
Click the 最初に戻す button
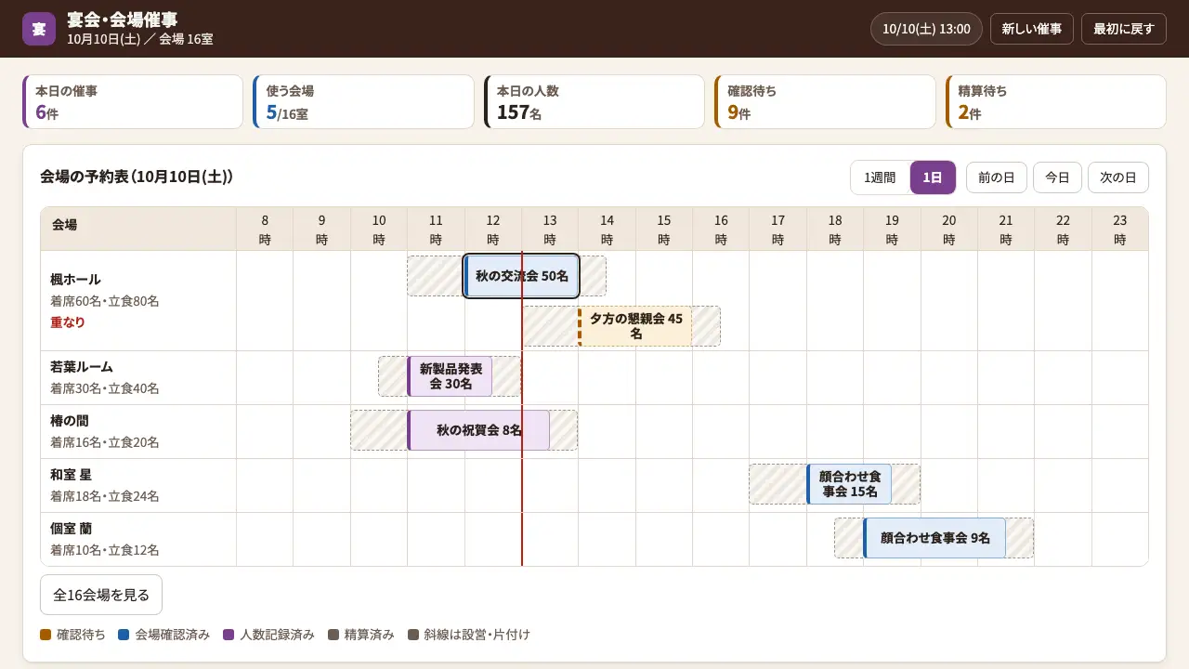tap(1123, 29)
